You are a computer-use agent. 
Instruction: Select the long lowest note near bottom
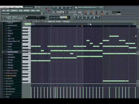point(114,81)
